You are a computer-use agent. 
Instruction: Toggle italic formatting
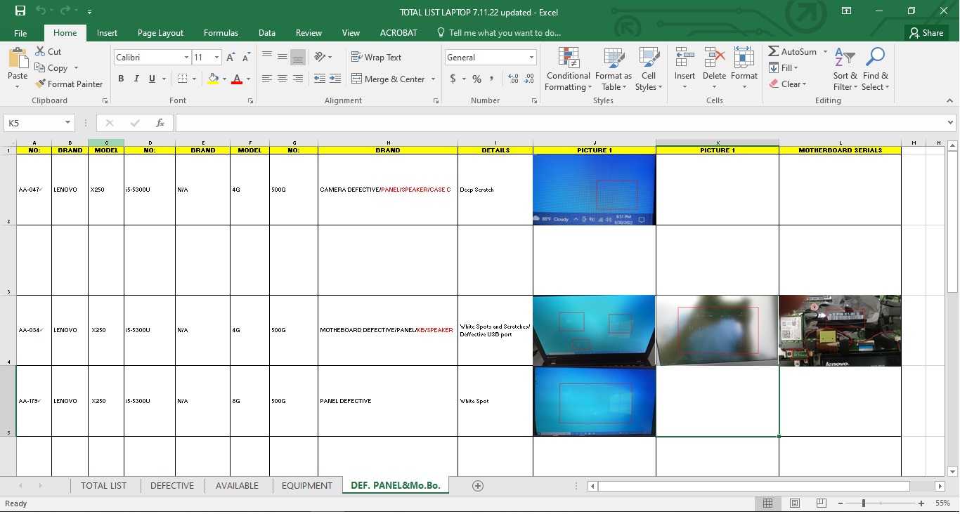[136, 79]
